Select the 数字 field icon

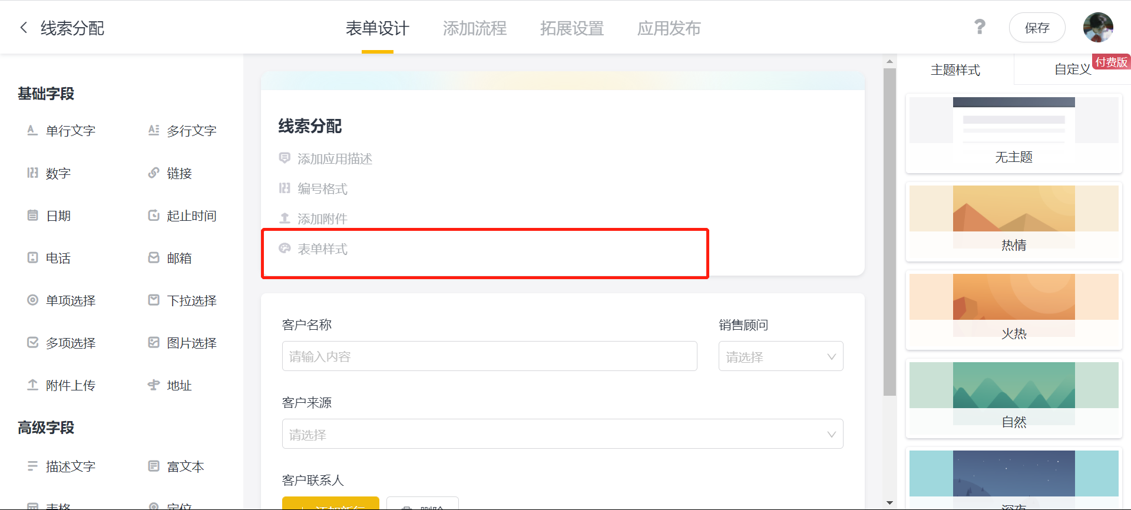(32, 173)
